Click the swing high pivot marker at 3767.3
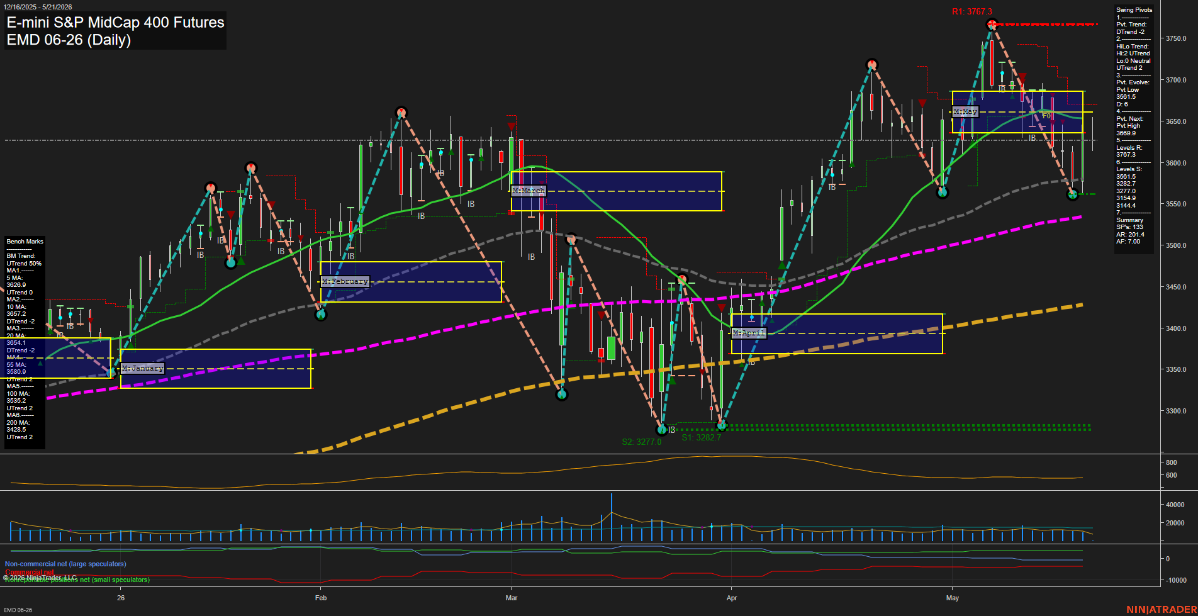 click(x=992, y=25)
